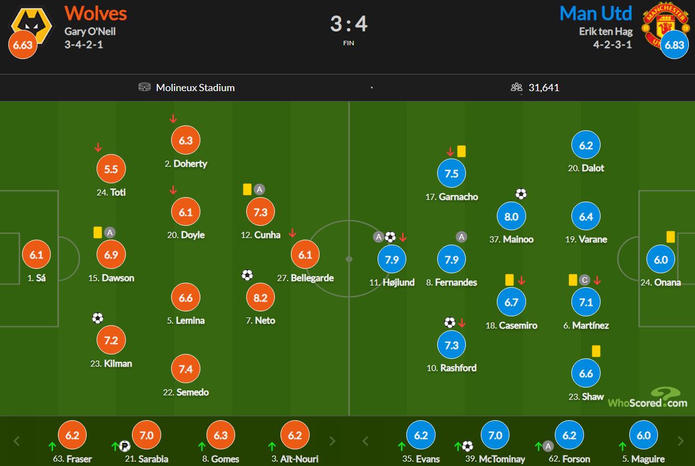Click the captain C badge above Martínez
The width and height of the screenshot is (695, 466).
(x=585, y=280)
